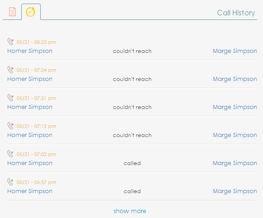Click successful call icon at 06:57 pm
This screenshot has height=218, width=263.
click(x=10, y=182)
